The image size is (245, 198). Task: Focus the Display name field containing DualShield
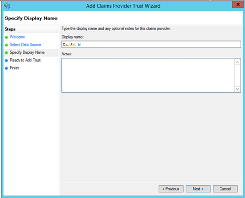coord(151,45)
